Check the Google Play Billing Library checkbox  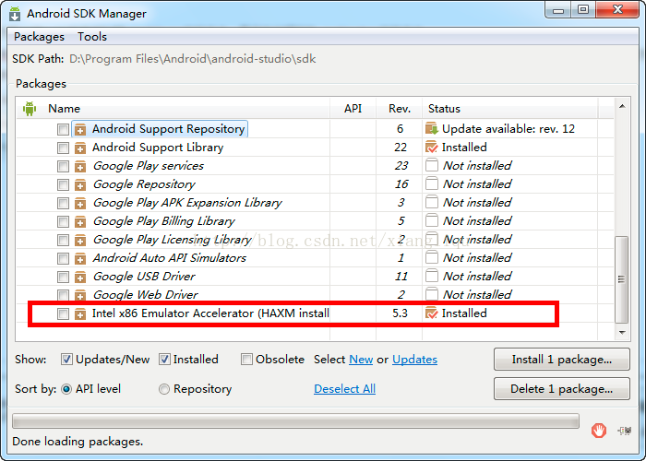click(x=63, y=222)
